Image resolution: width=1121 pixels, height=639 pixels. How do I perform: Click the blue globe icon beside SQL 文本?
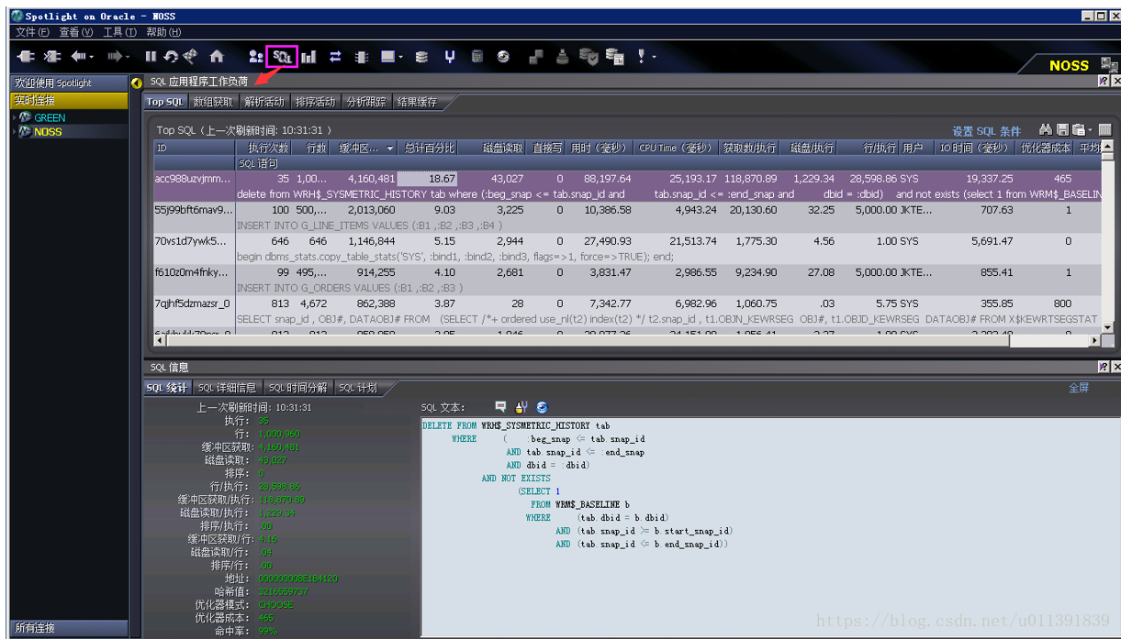[x=542, y=407]
